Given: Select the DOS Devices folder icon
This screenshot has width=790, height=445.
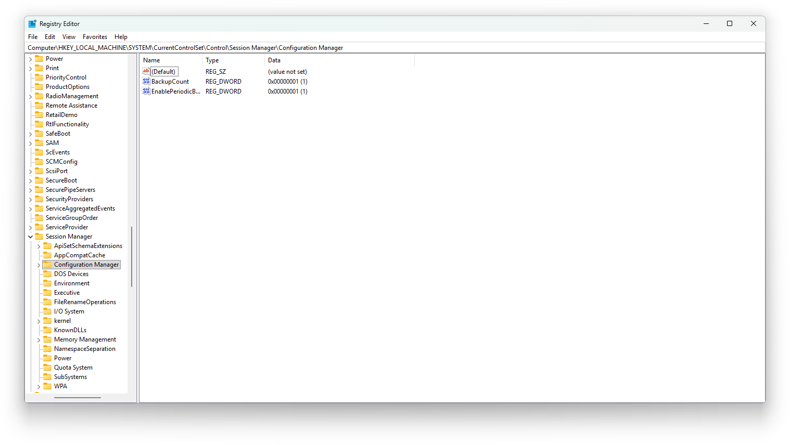Looking at the screenshot, I should [47, 273].
